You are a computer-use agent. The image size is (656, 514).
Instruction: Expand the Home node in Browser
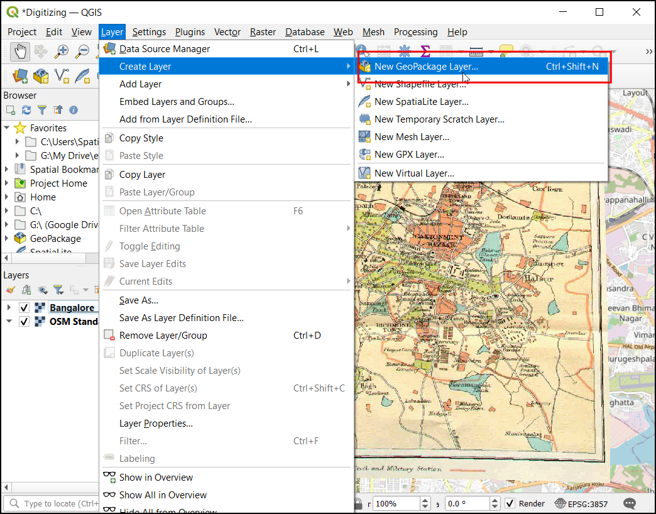[7, 197]
